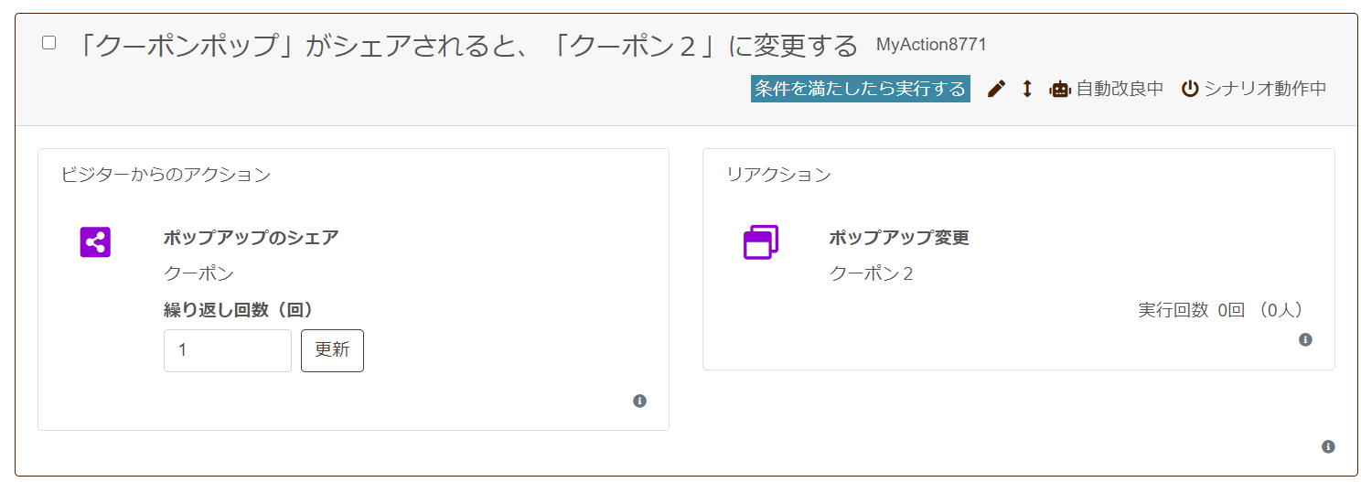Click the 更新 button
Viewport: 1361px width, 482px height.
click(332, 350)
